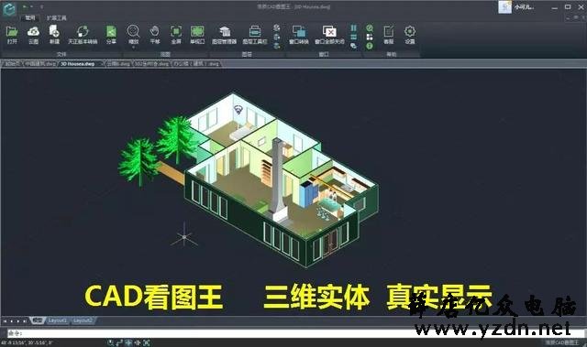
Task: Open the 设置 (Settings) gear
Action: click(x=410, y=31)
